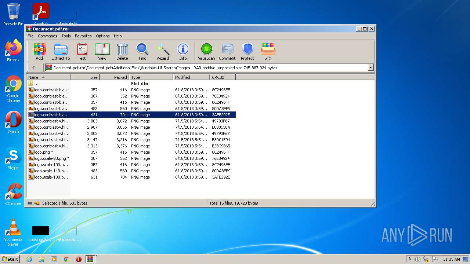Open the Comment tool

click(x=227, y=52)
